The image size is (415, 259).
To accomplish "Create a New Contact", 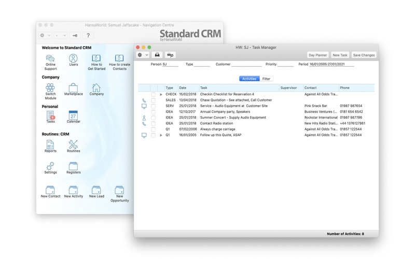I will click(50, 192).
